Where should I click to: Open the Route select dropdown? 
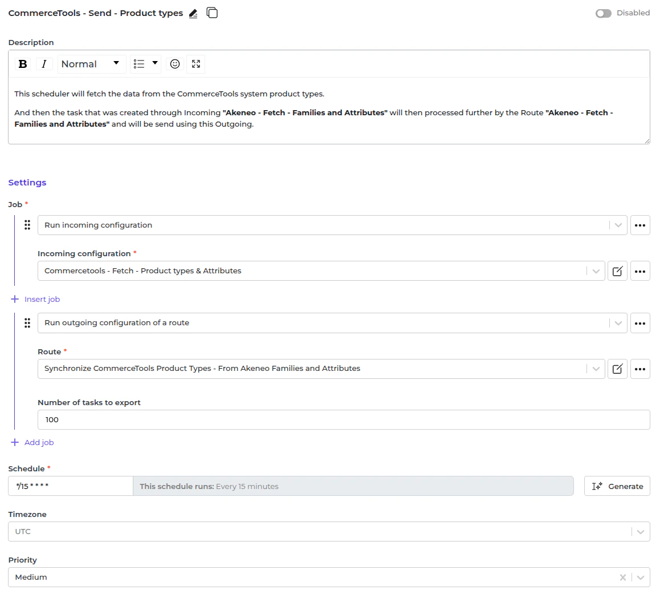[x=321, y=369]
